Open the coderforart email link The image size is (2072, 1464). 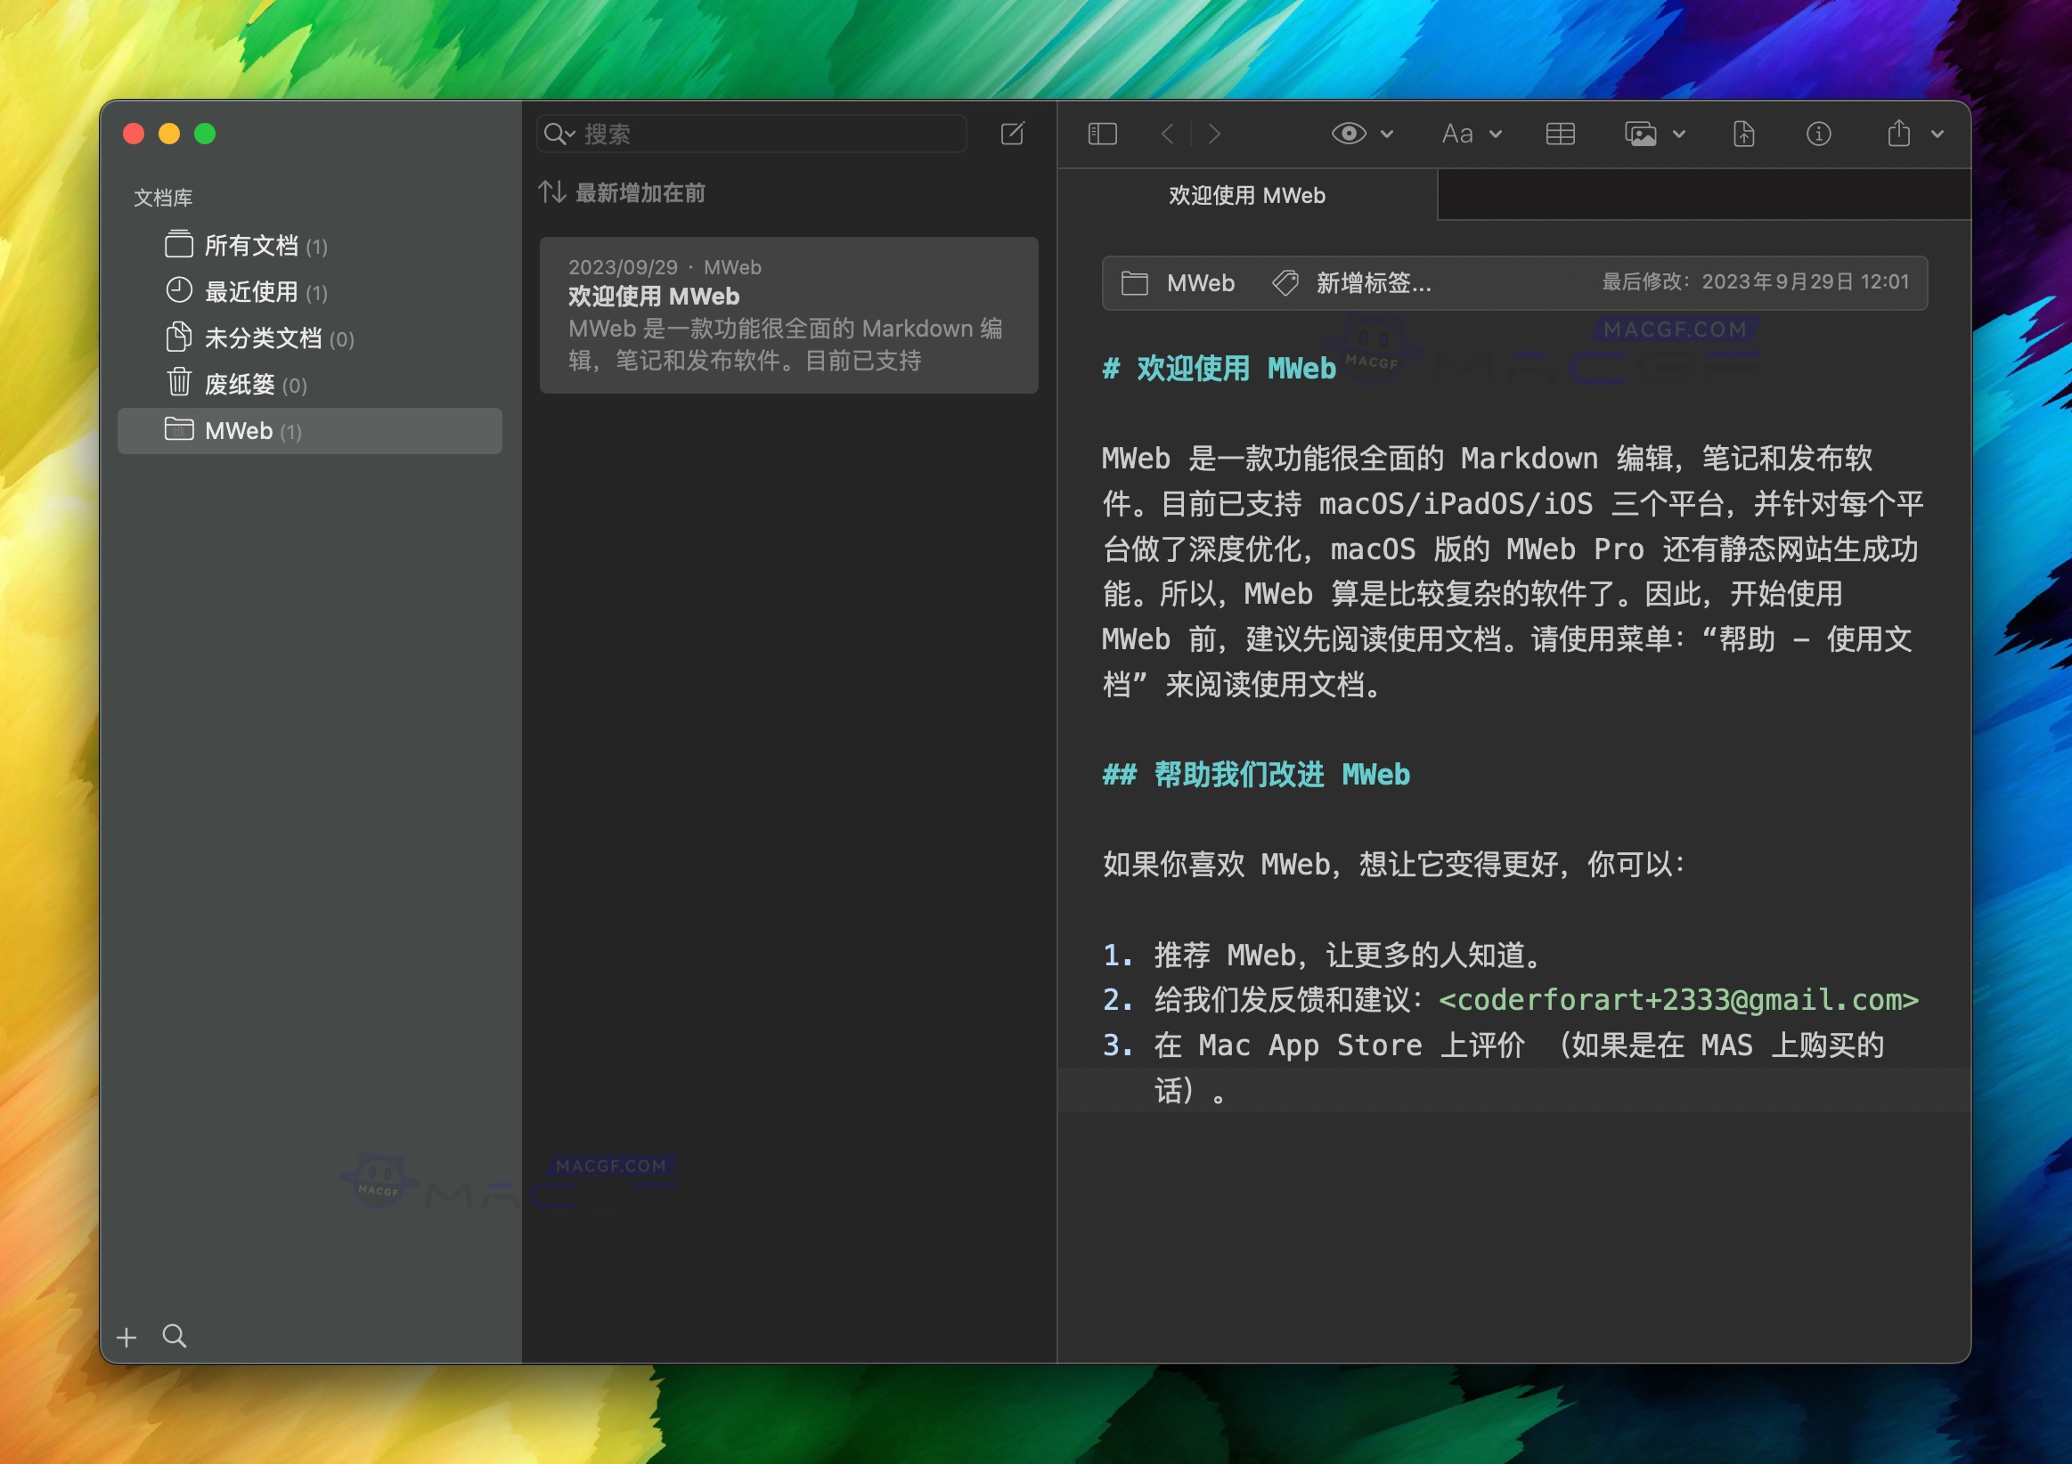tap(1677, 999)
